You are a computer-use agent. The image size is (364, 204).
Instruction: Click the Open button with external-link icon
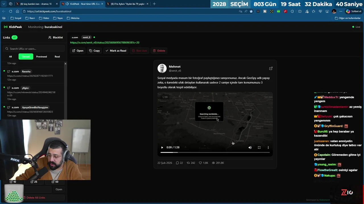(78, 51)
